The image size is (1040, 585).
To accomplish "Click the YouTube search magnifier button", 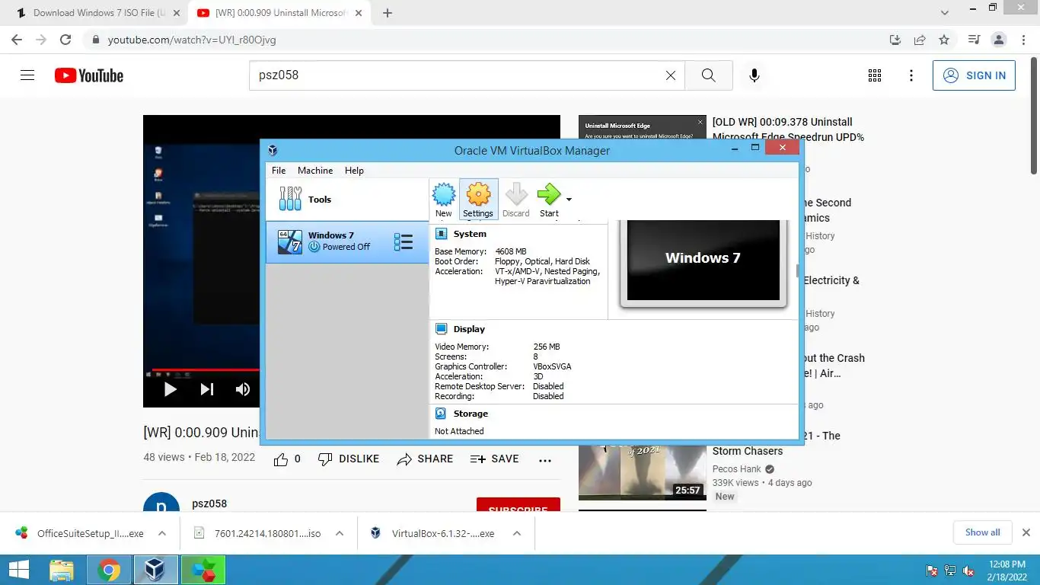I will tap(709, 75).
